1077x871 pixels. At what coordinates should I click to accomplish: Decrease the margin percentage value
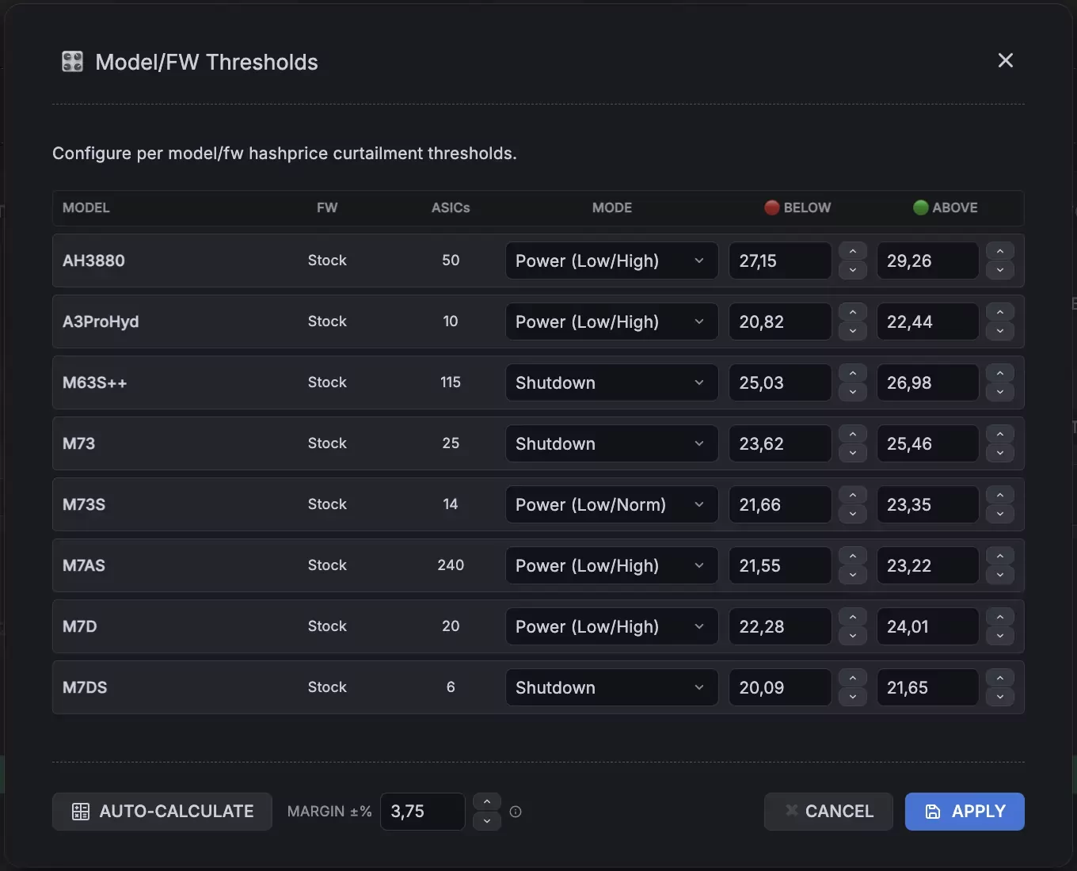[x=487, y=821]
